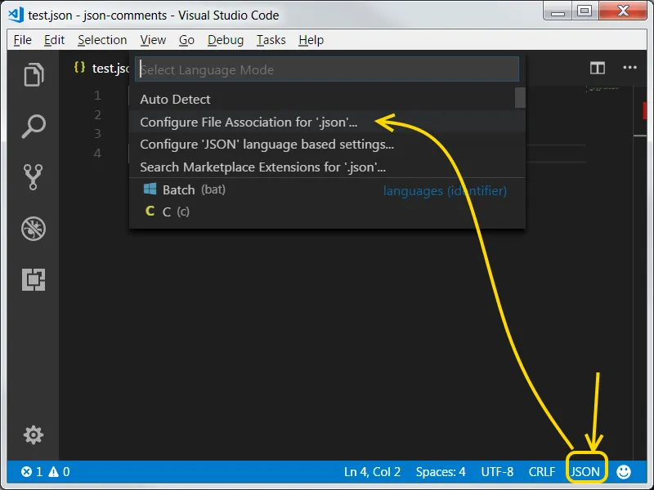Image resolution: width=654 pixels, height=490 pixels.
Task: Maximize the Visual Studio Code window
Action: click(x=585, y=11)
